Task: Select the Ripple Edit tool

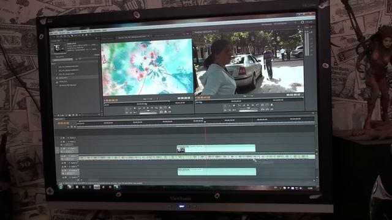Action: tap(61, 36)
